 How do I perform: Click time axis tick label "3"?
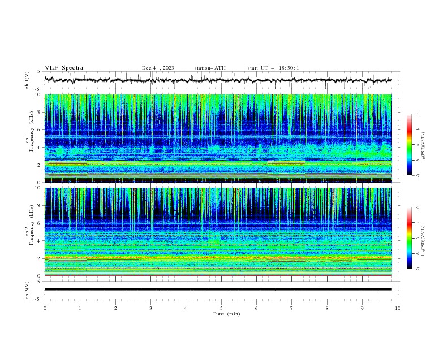click(x=150, y=308)
